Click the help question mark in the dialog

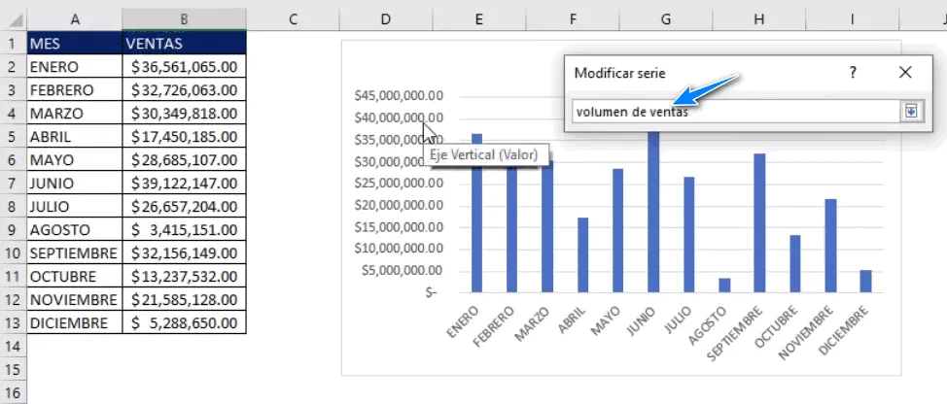pos(853,73)
